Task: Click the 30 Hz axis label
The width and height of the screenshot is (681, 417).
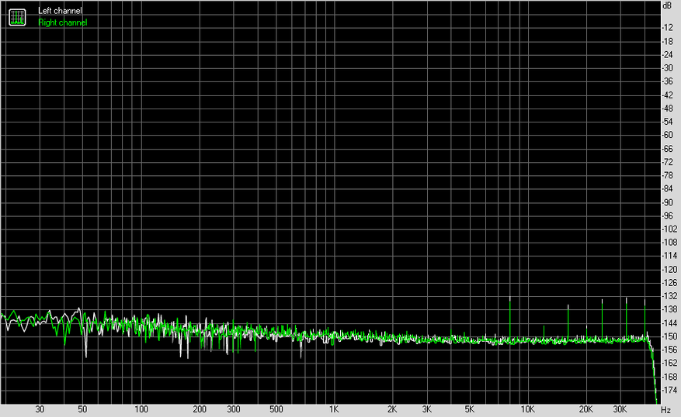Action: (x=40, y=409)
